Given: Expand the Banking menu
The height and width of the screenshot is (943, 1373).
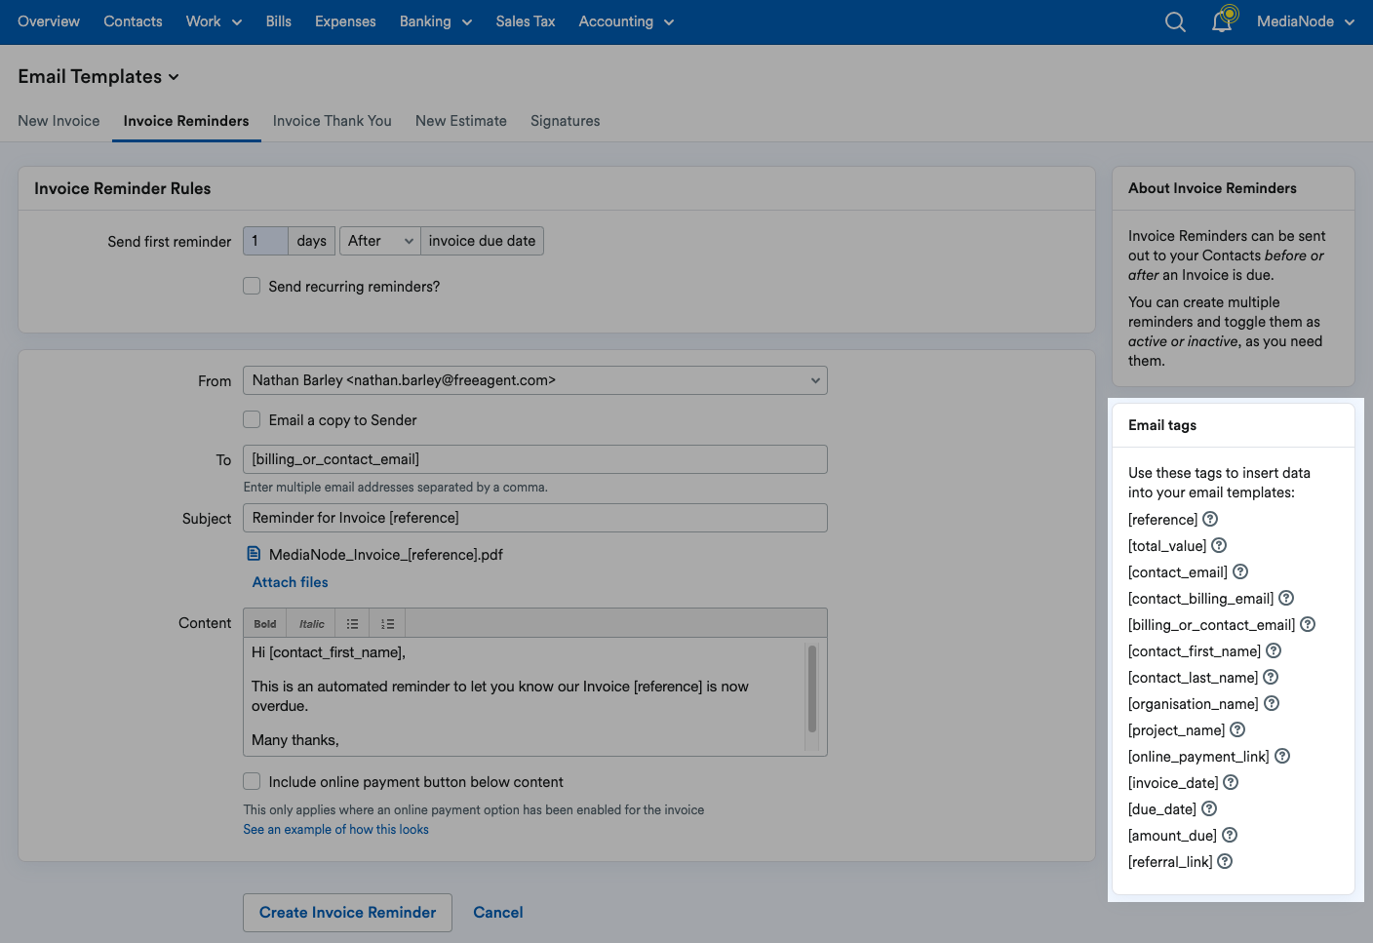Looking at the screenshot, I should pos(435,21).
